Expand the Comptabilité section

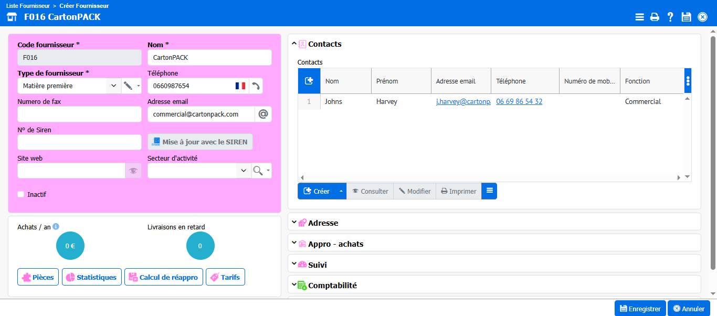pyautogui.click(x=332, y=286)
